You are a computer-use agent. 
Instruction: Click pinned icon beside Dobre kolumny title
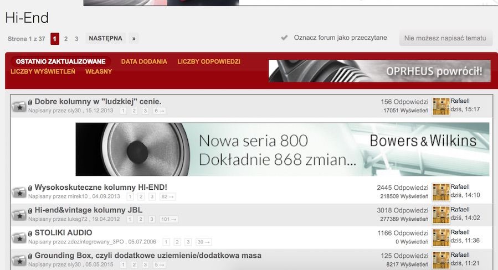[30, 102]
